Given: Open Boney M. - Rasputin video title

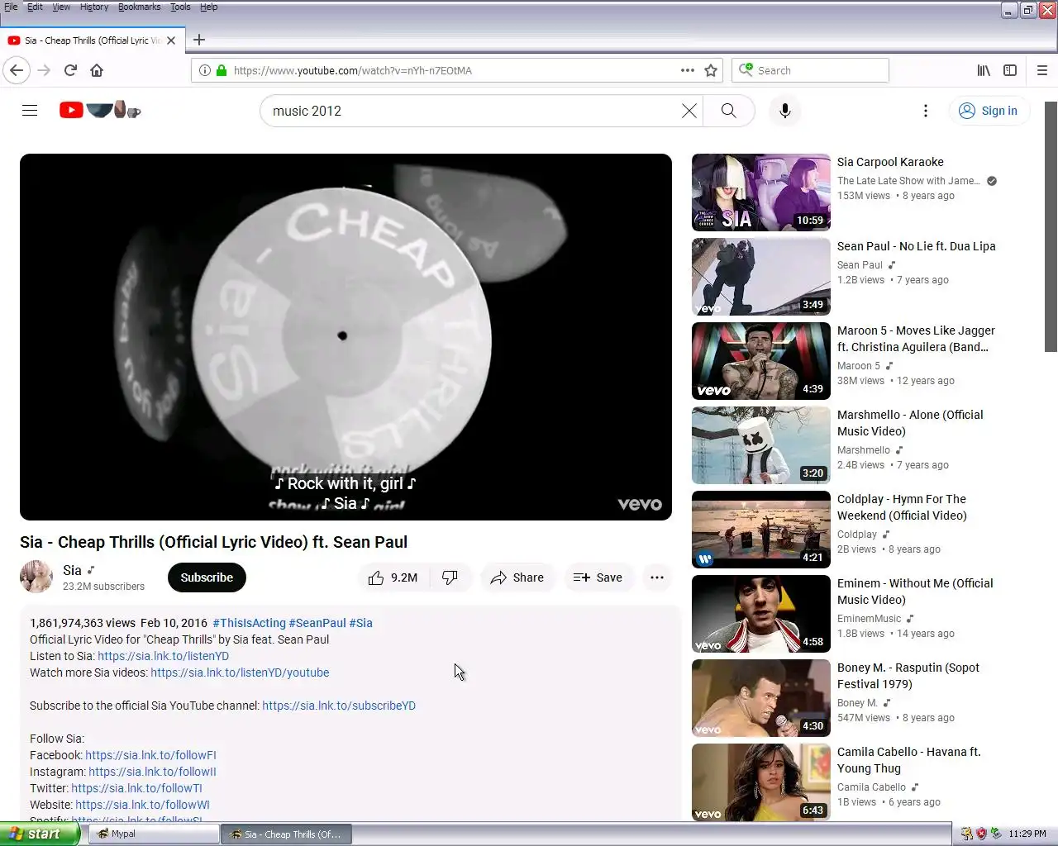Looking at the screenshot, I should (908, 676).
